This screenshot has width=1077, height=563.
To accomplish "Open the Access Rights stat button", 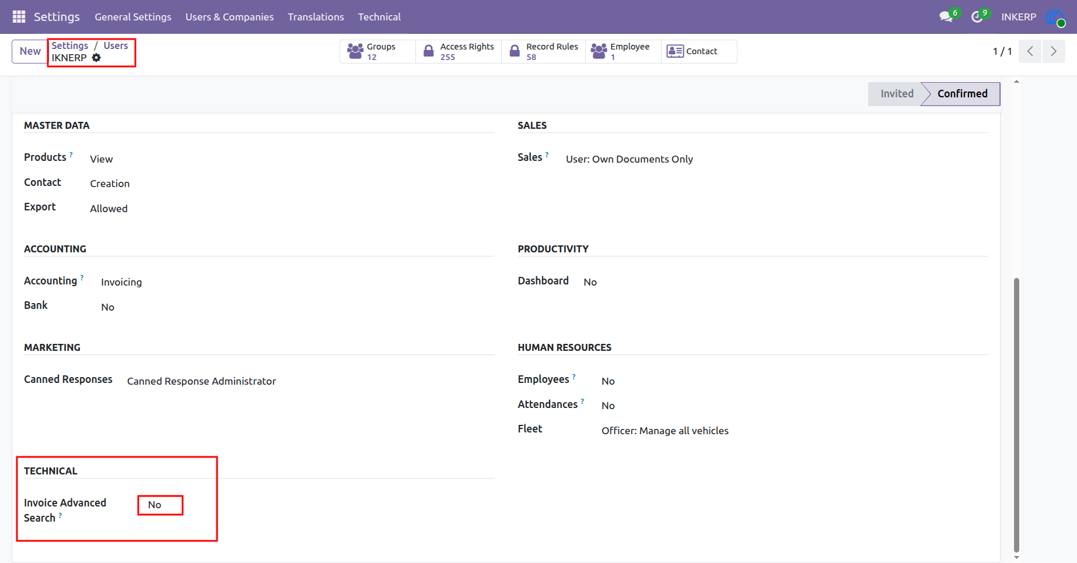I will click(x=459, y=51).
